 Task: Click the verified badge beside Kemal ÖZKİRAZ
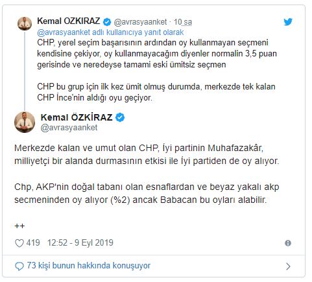(x=120, y=117)
